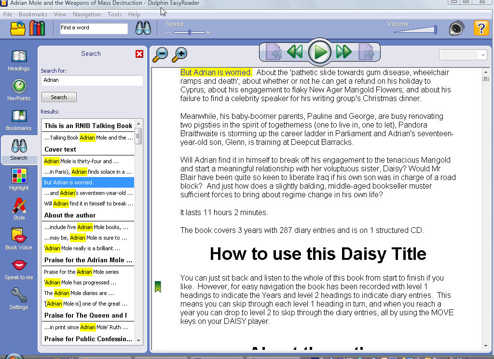
Task: Select result 'The Adrian Mole diaries are ...'
Action: pyautogui.click(x=88, y=293)
